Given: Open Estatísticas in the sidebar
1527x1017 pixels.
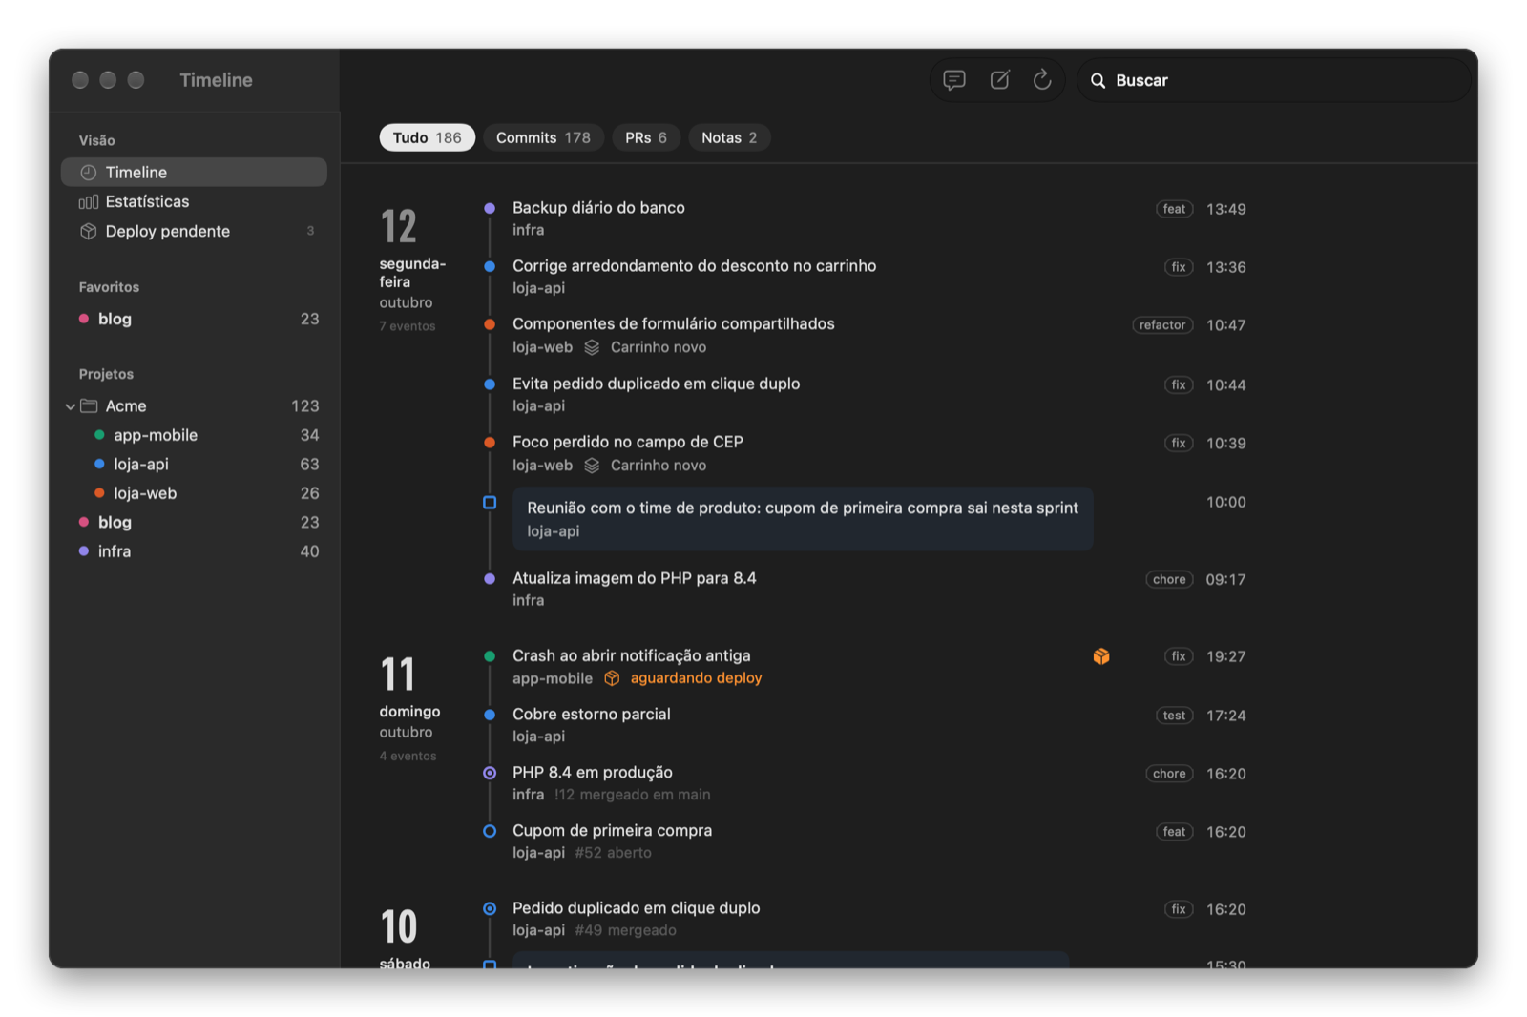Looking at the screenshot, I should (x=194, y=202).
